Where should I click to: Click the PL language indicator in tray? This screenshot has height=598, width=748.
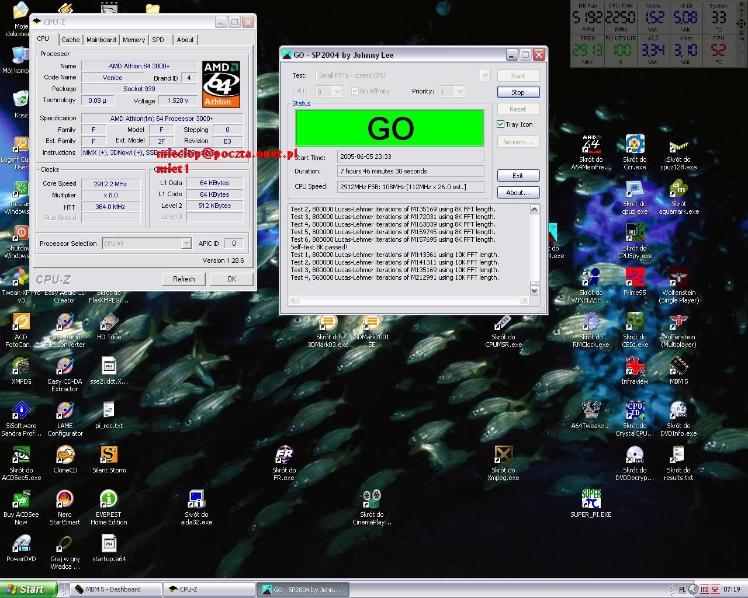(x=682, y=590)
